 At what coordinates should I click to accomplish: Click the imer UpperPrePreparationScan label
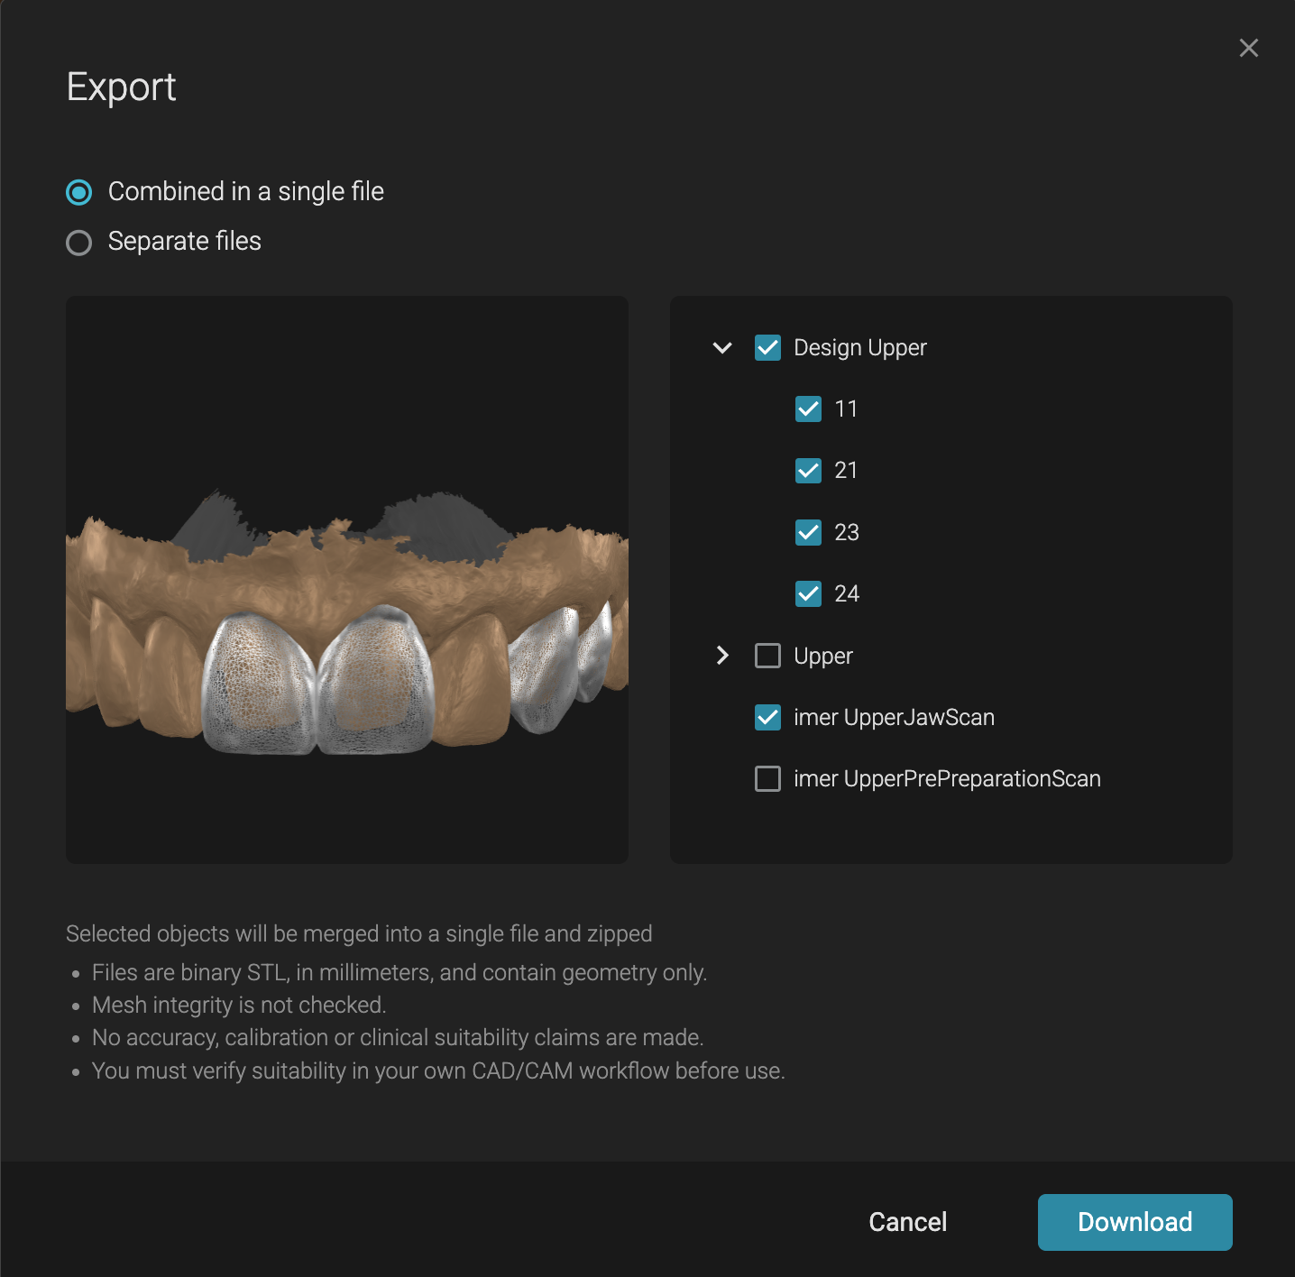pos(947,779)
